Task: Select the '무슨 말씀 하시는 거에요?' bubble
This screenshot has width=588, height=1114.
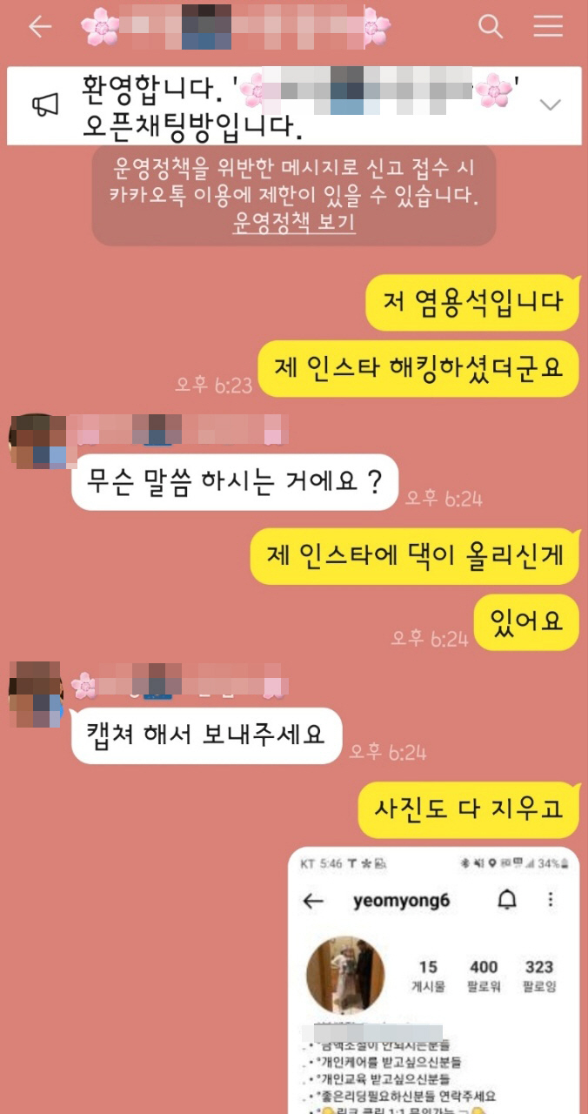Action: [x=235, y=482]
